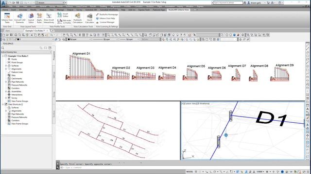This screenshot has width=311, height=174.
Task: Collapse Example 1 Cro Rules 1 drawing node
Action: (x=3, y=56)
